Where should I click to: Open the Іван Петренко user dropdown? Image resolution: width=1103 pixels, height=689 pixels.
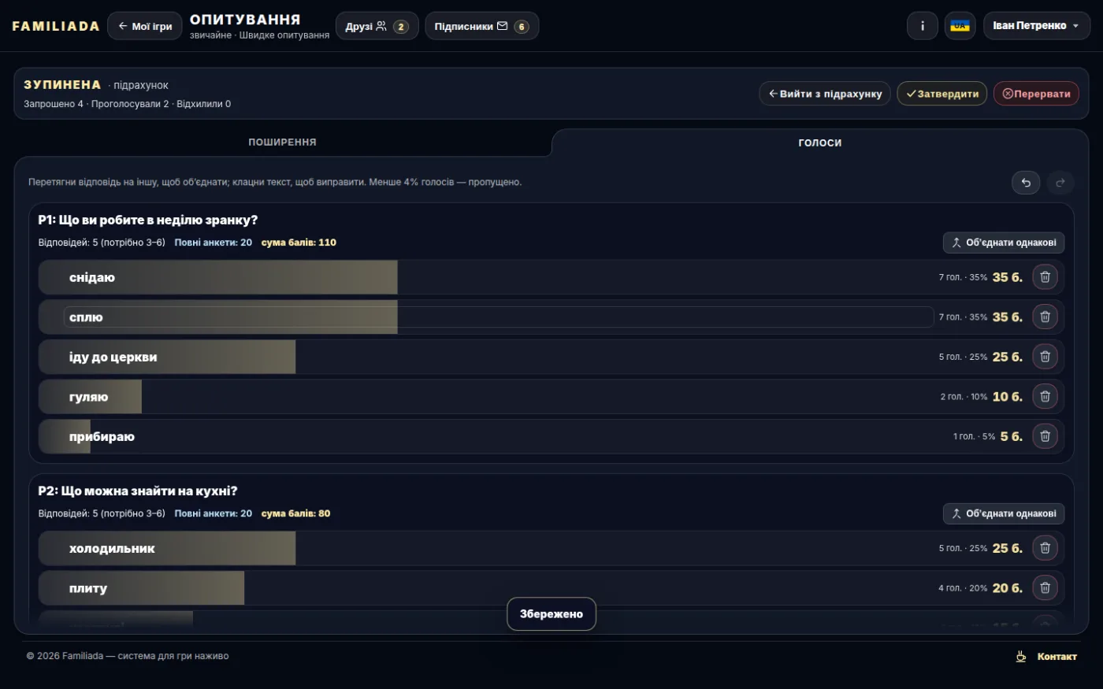pos(1036,26)
